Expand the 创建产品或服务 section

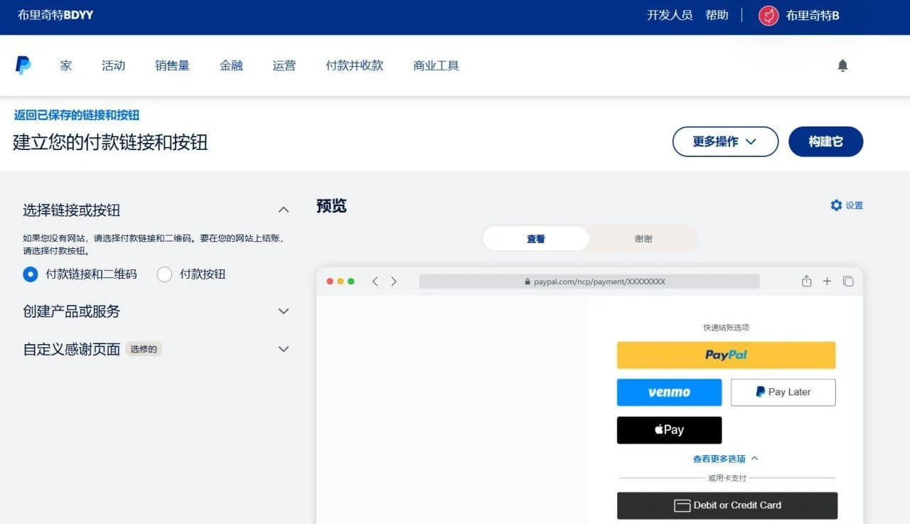point(284,311)
